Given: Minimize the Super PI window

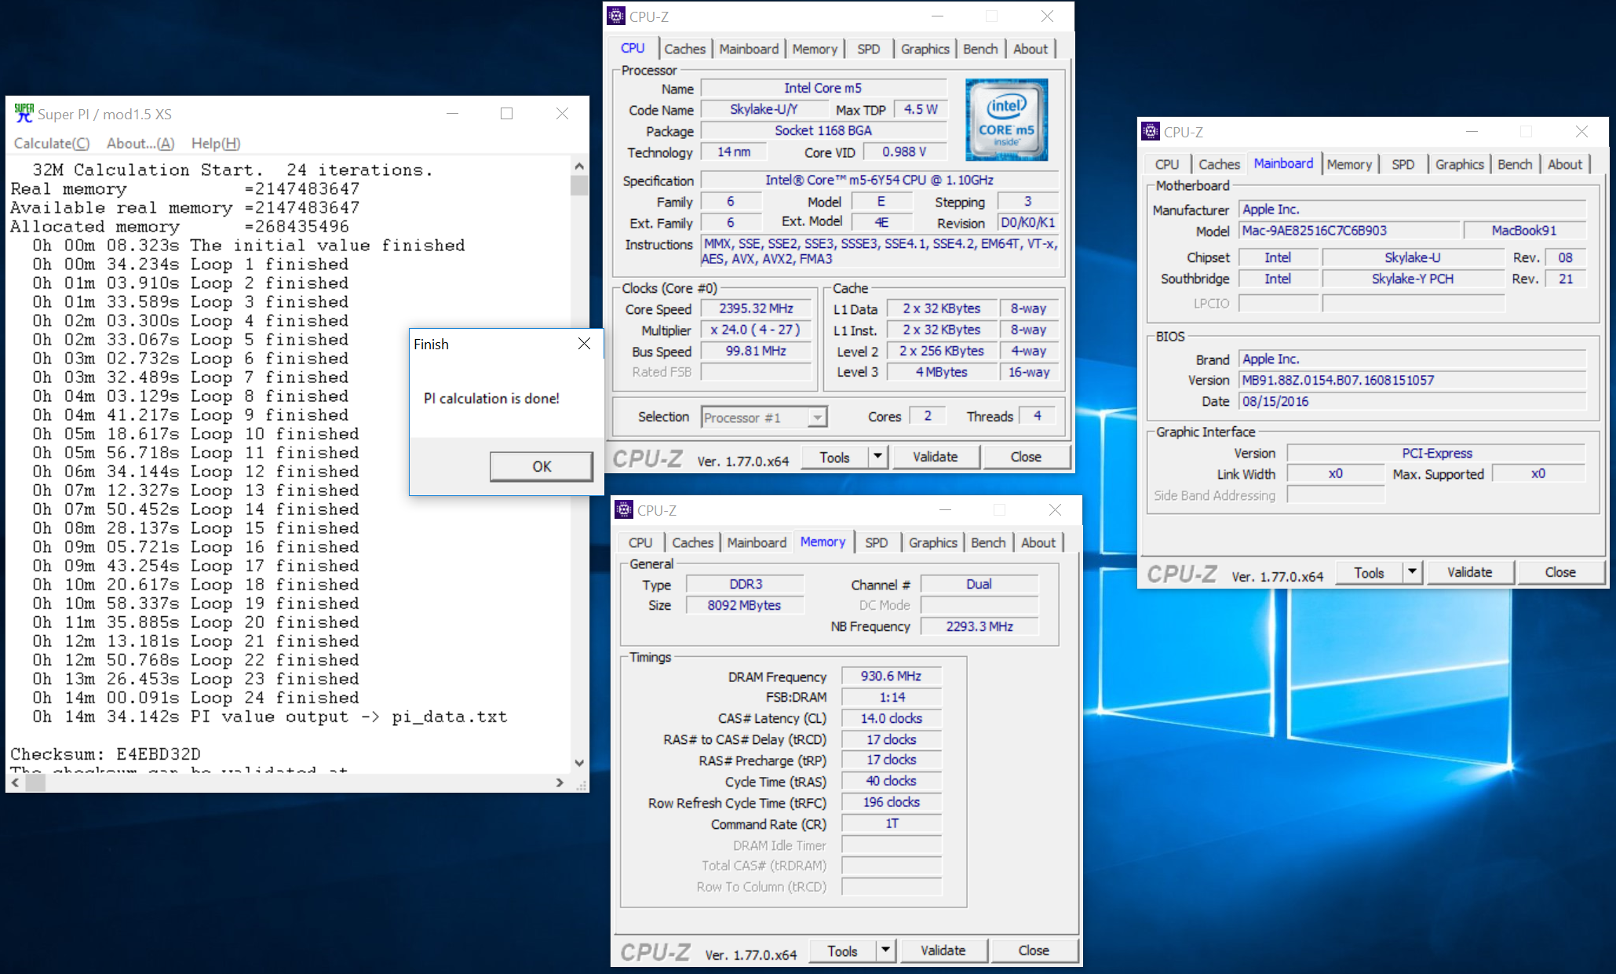Looking at the screenshot, I should click(452, 114).
